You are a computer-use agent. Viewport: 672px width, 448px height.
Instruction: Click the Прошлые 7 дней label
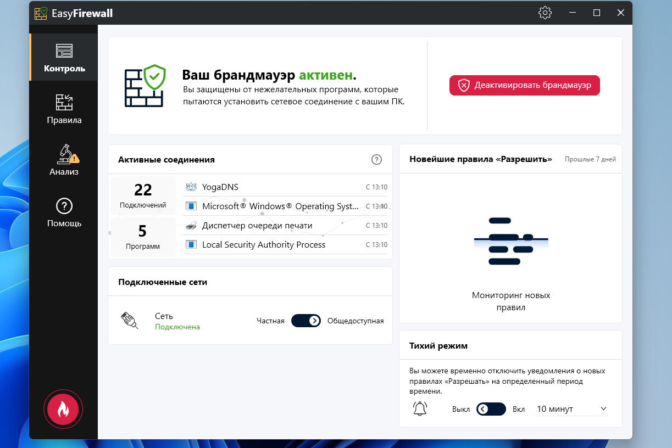pyautogui.click(x=590, y=159)
